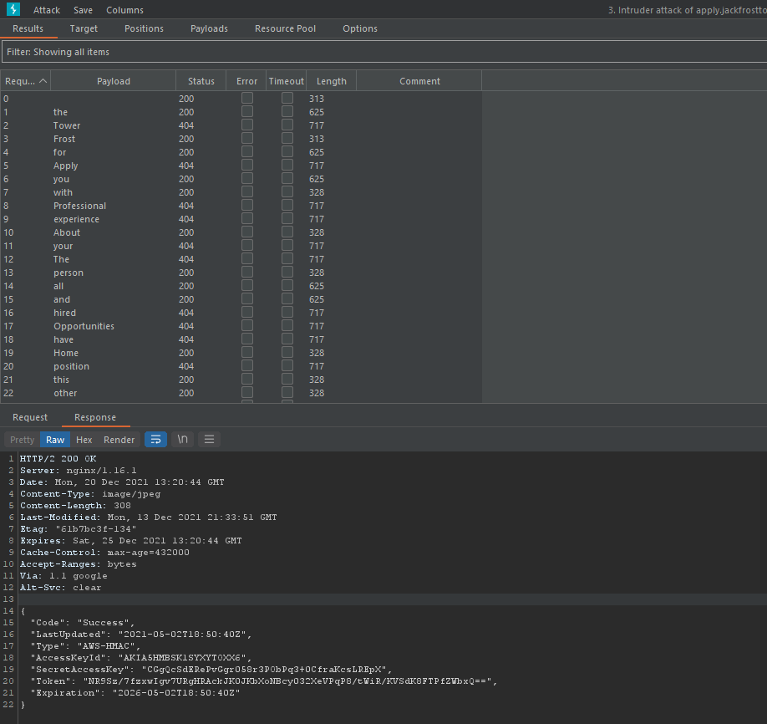
Task: Tick the Timeout checkbox for payload 'Tower'
Action: pos(287,125)
